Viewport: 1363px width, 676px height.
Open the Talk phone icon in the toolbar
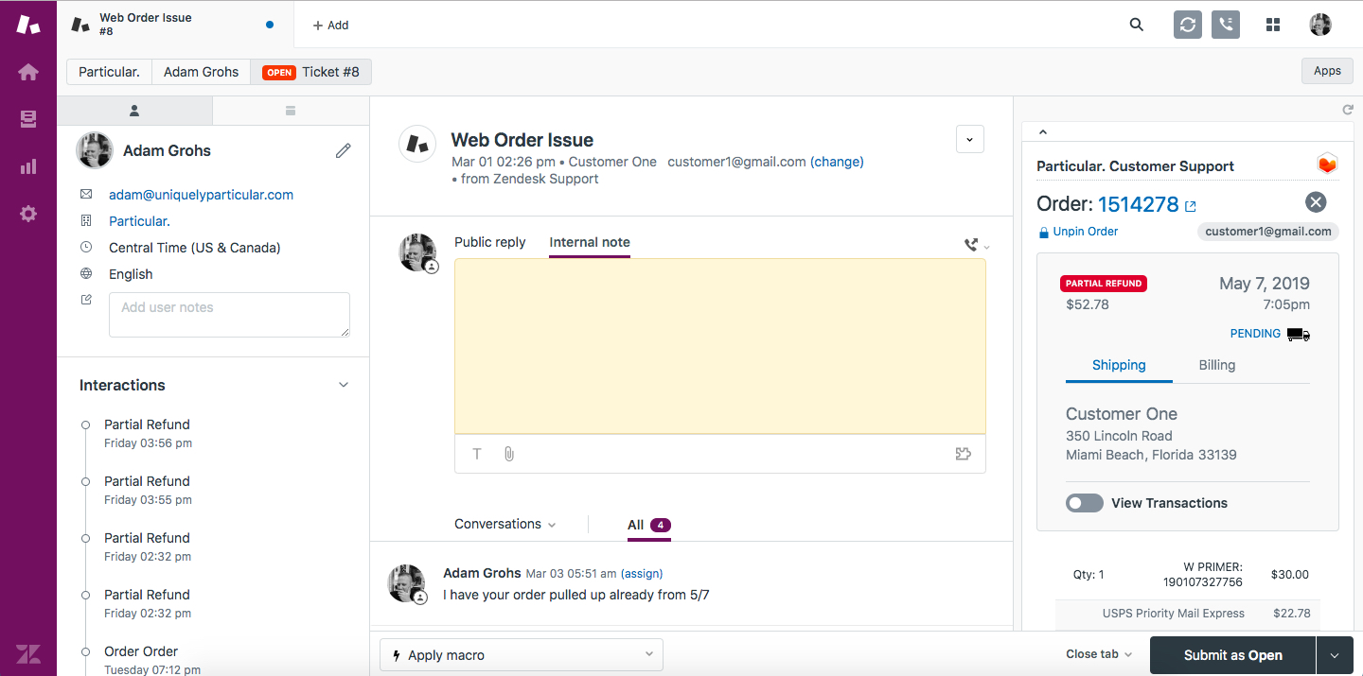click(x=1225, y=25)
